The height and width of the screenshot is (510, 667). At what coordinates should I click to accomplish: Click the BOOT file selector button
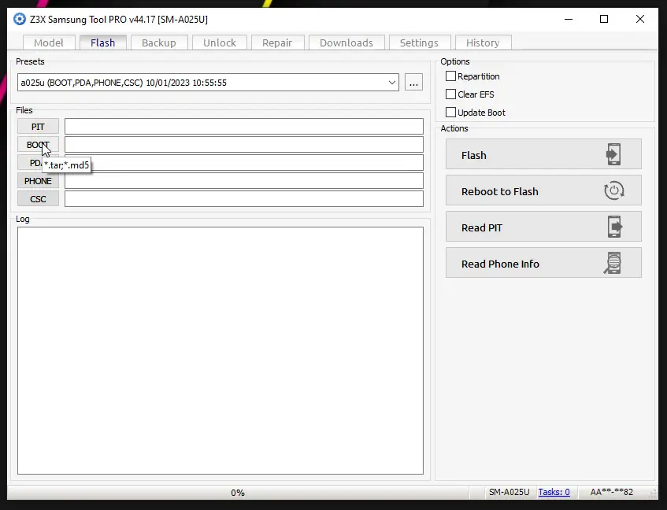tap(37, 144)
